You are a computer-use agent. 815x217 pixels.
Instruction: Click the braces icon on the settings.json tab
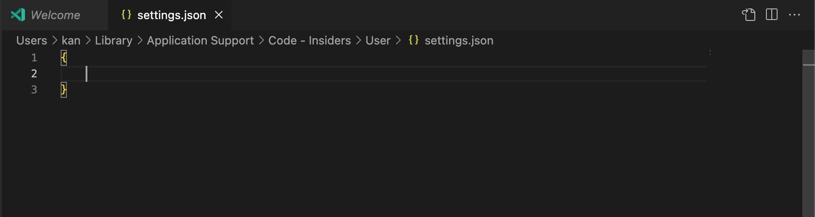pyautogui.click(x=126, y=15)
